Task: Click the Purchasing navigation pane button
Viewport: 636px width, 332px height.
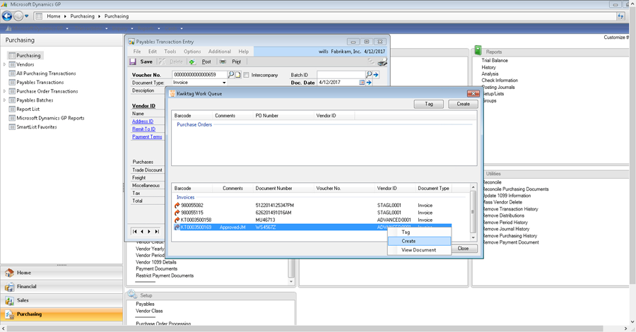Action: pos(61,314)
